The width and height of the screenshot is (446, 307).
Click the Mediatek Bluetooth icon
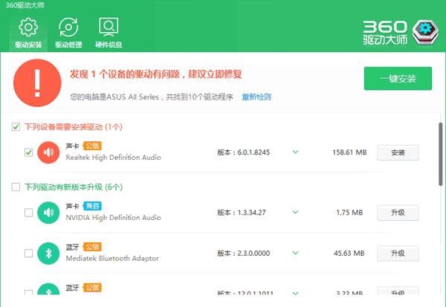click(48, 253)
